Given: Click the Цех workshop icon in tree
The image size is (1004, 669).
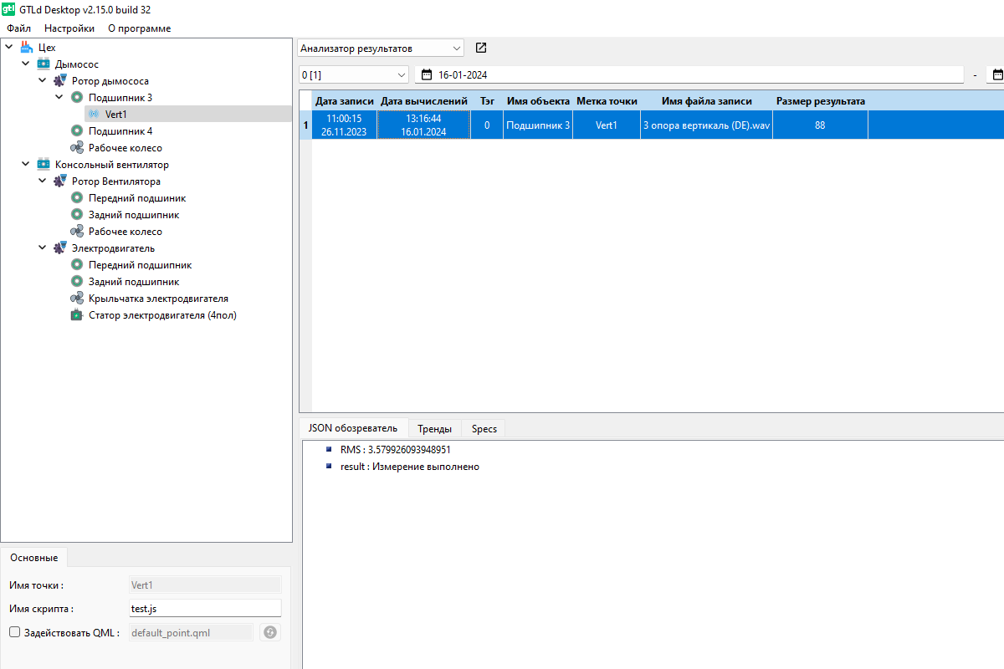Looking at the screenshot, I should pos(27,48).
